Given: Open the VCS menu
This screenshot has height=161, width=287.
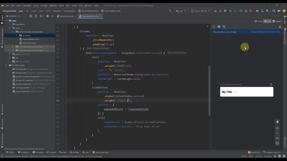Looking at the screenshot, I should click(81, 6).
